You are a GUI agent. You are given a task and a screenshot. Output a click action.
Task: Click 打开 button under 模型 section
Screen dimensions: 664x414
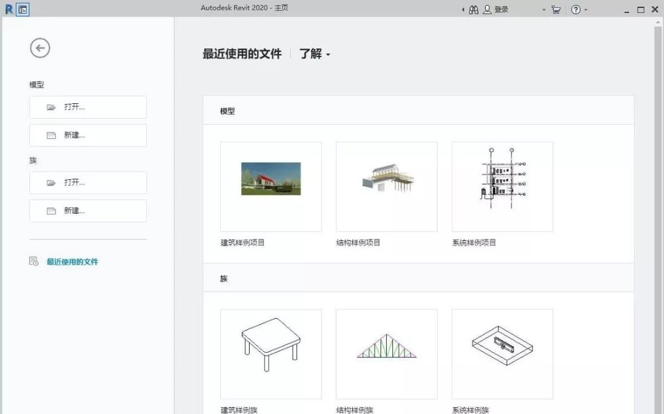(87, 107)
